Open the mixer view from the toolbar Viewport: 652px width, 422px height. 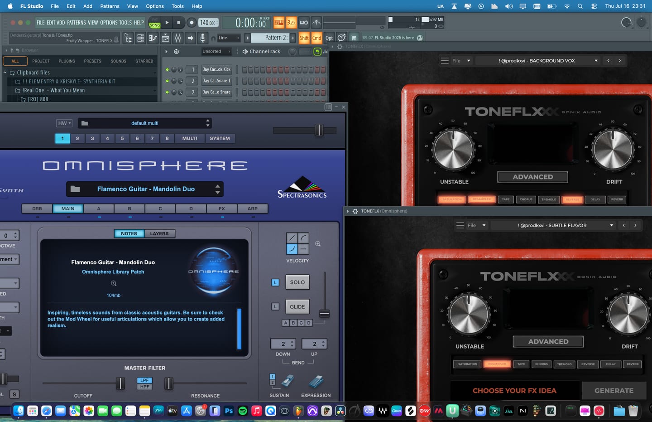[178, 38]
